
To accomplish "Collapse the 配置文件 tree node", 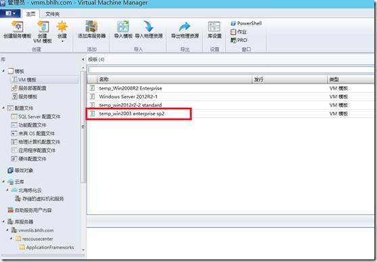I will click(x=3, y=108).
